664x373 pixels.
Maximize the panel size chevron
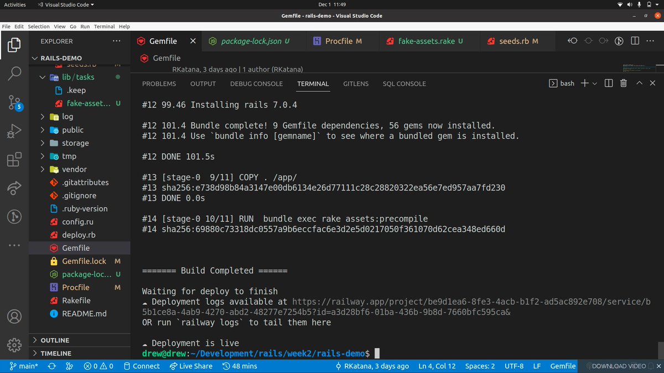tap(639, 83)
